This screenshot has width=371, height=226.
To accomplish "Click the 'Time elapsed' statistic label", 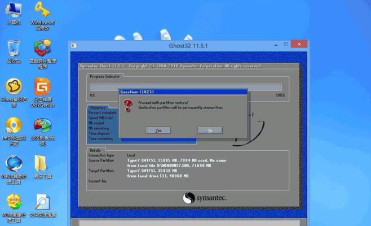I will 99,133.
